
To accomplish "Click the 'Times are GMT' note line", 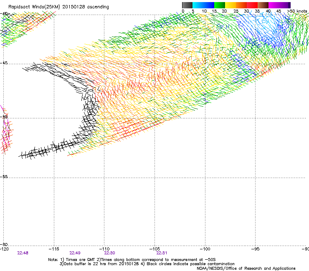I will 132,260.
